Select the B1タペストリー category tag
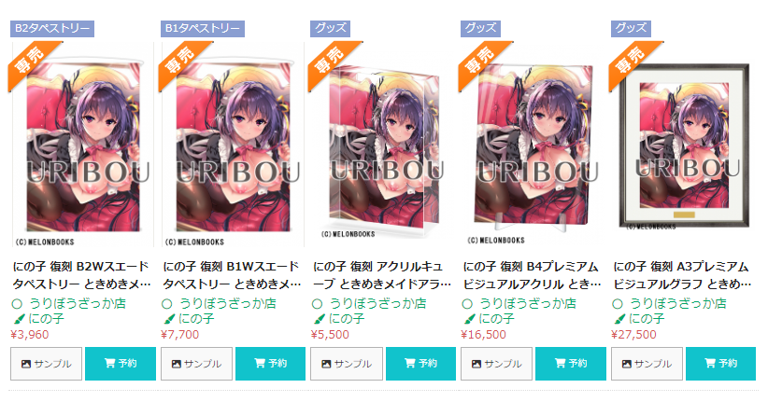The height and width of the screenshot is (402, 768). 203,28
